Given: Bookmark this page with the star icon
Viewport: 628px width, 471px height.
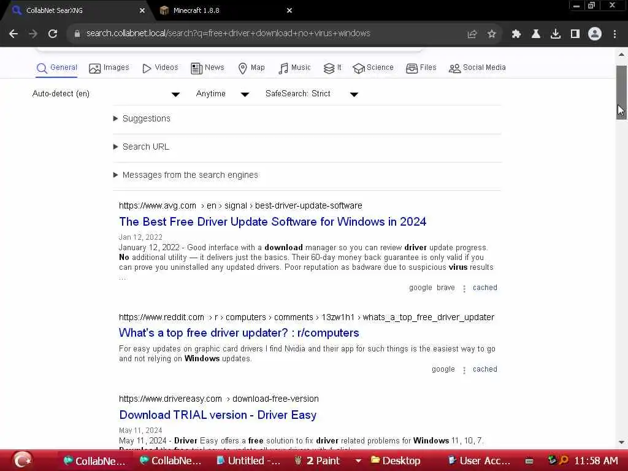Looking at the screenshot, I should tap(492, 34).
